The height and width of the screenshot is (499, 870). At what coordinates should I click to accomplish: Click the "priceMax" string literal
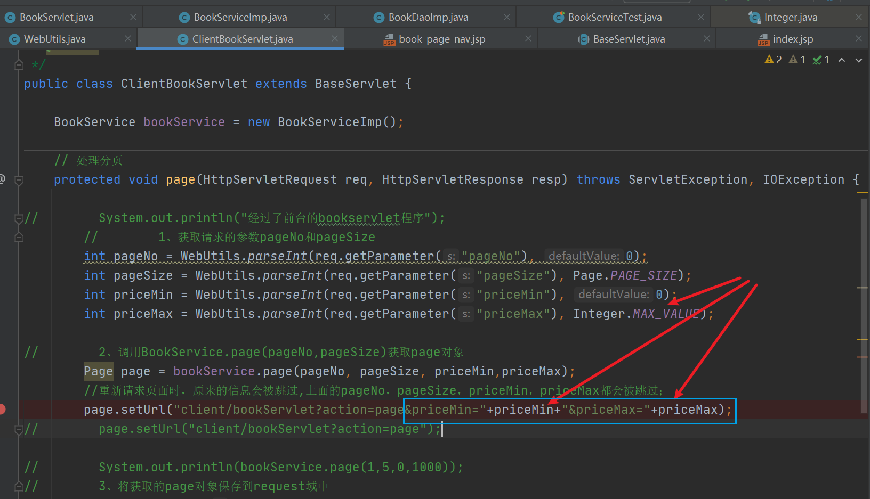[513, 314]
